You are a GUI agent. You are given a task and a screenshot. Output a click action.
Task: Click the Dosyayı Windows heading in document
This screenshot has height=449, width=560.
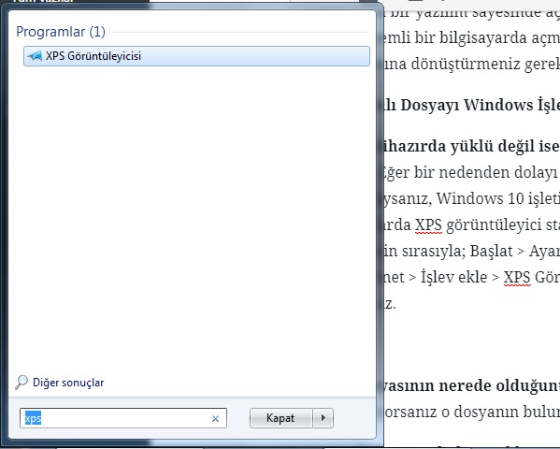pyautogui.click(x=471, y=106)
